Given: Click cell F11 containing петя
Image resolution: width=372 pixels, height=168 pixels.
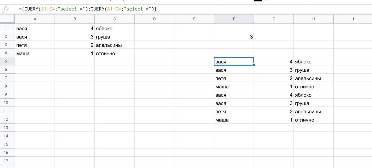Looking at the screenshot, I should click(234, 111).
